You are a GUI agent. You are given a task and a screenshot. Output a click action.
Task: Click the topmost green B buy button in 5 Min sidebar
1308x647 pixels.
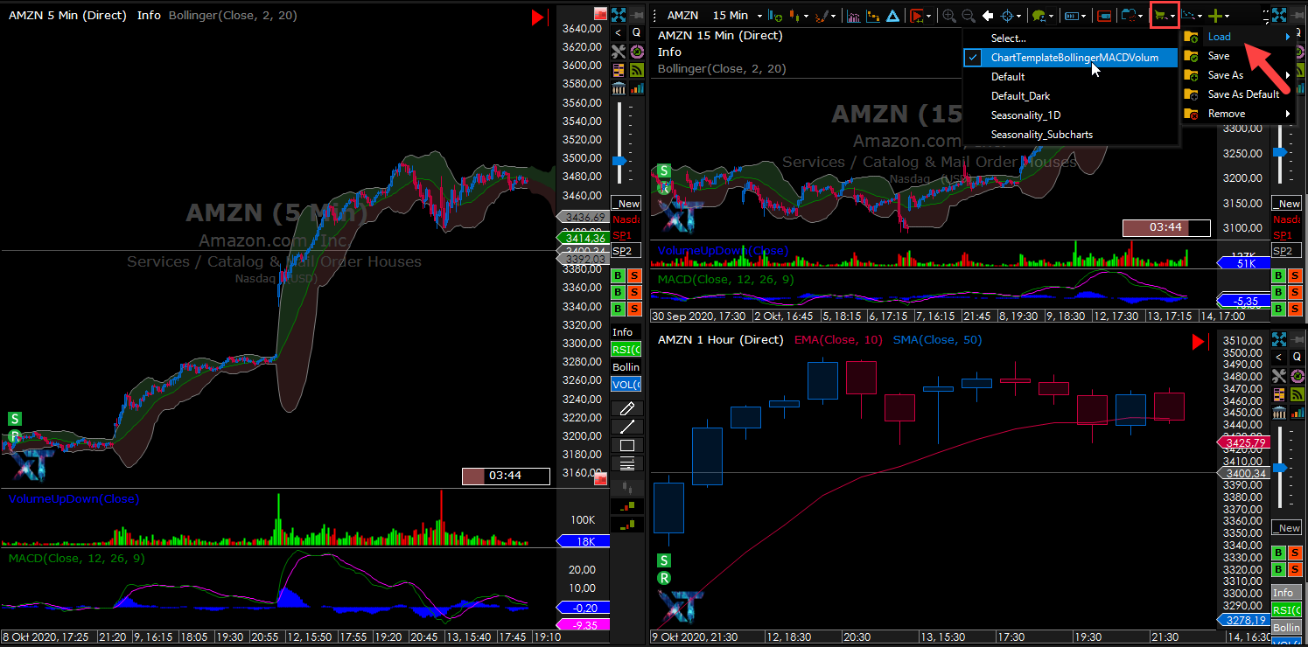click(618, 275)
